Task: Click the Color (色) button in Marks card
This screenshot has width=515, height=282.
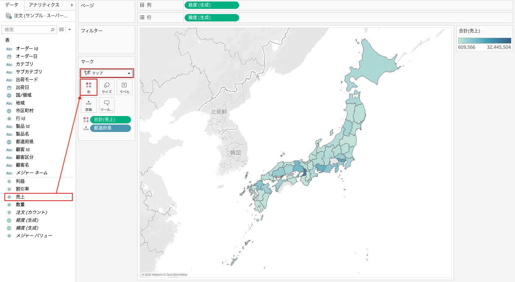Action: [x=89, y=87]
